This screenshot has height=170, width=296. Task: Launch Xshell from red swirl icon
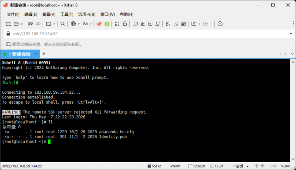pos(99,24)
